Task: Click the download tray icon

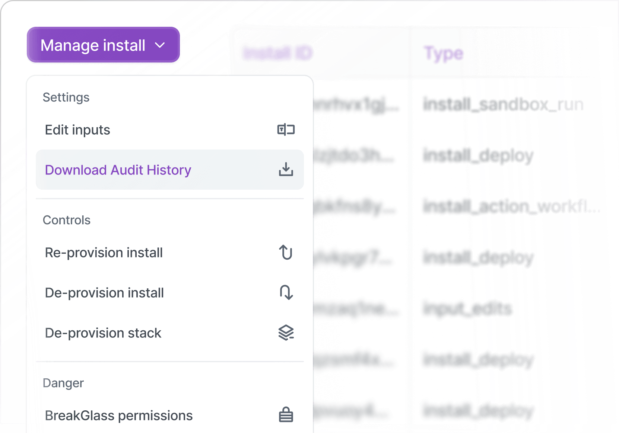Action: click(x=286, y=170)
